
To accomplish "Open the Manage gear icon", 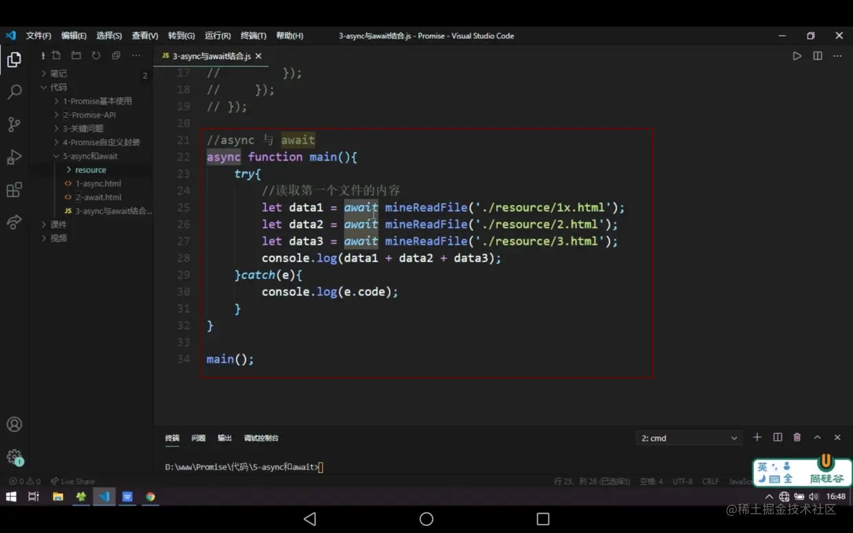I will click(14, 457).
